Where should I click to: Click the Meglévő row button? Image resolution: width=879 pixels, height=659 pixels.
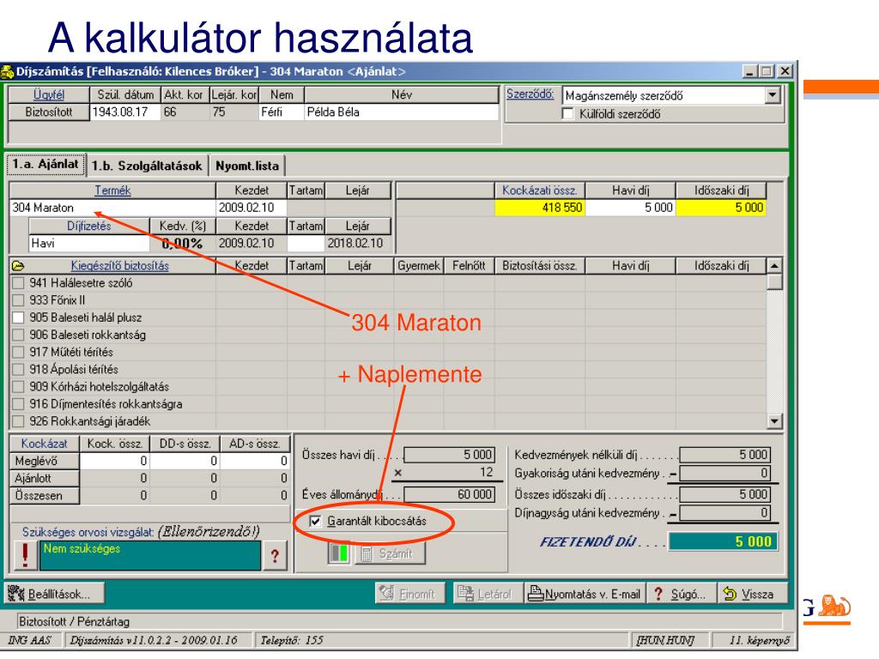[x=45, y=461]
